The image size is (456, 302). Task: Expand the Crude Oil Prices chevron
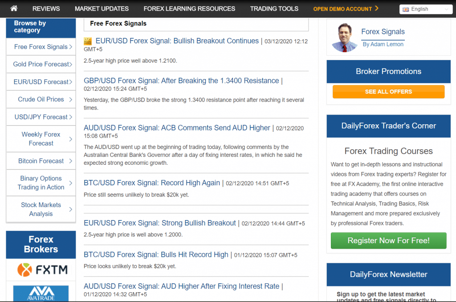(71, 99)
